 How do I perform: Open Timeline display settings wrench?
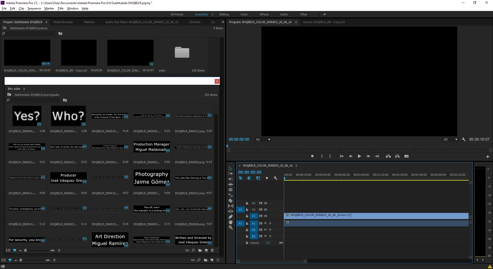pyautogui.click(x=276, y=178)
